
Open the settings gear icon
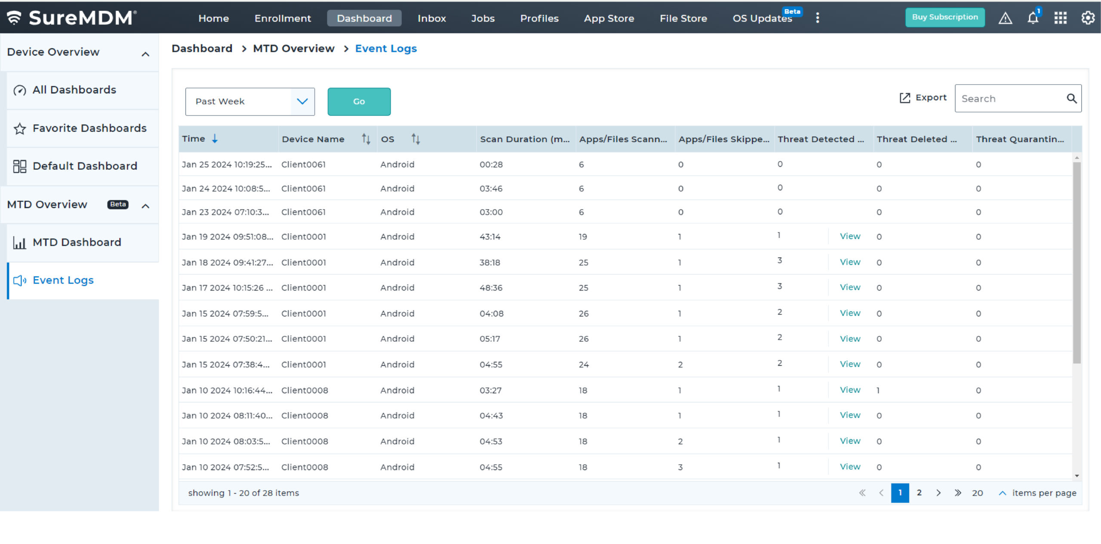click(x=1088, y=18)
